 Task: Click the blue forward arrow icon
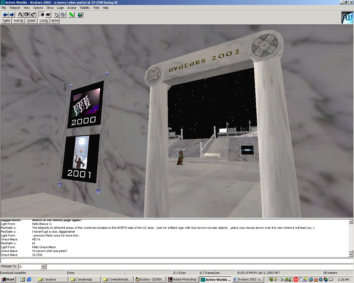12,15
